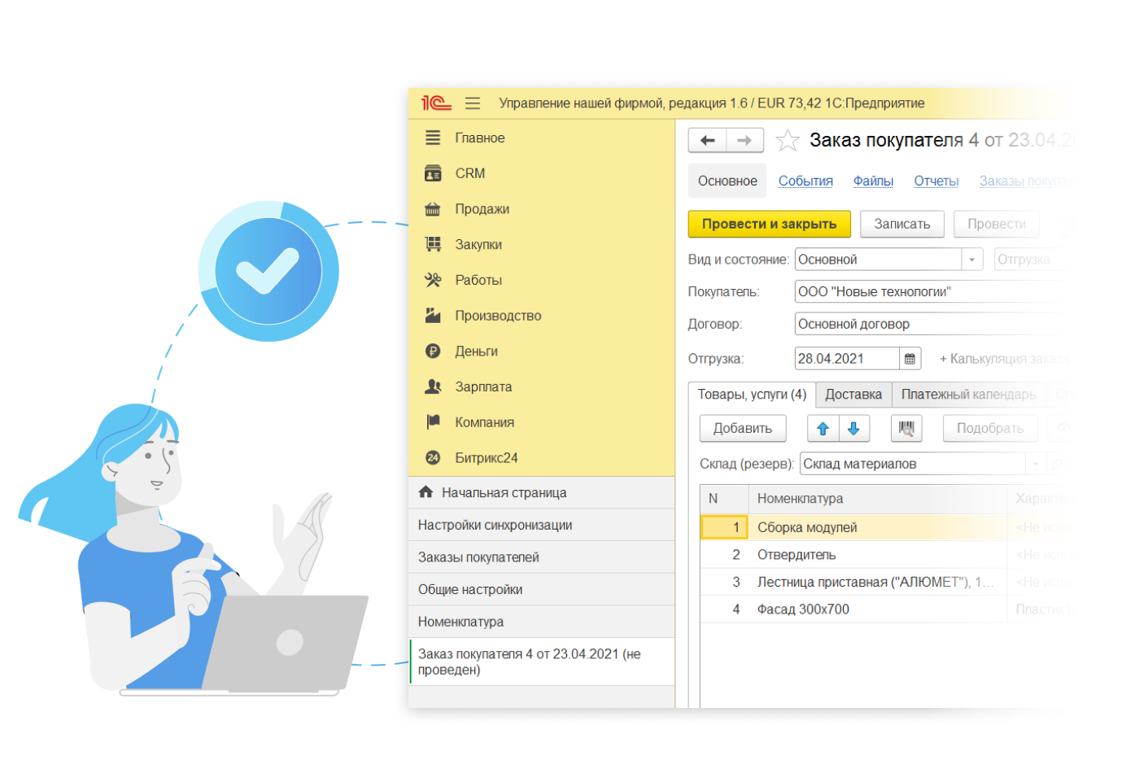Click the Записать button
This screenshot has width=1139, height=773.
tap(901, 224)
